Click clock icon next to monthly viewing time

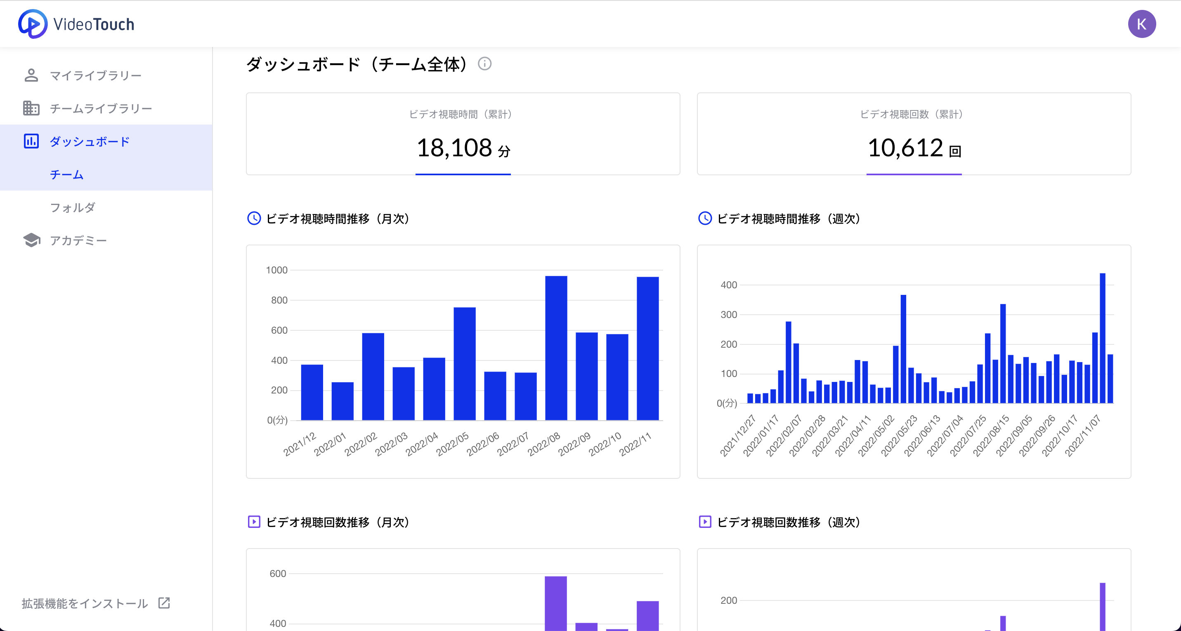[254, 219]
